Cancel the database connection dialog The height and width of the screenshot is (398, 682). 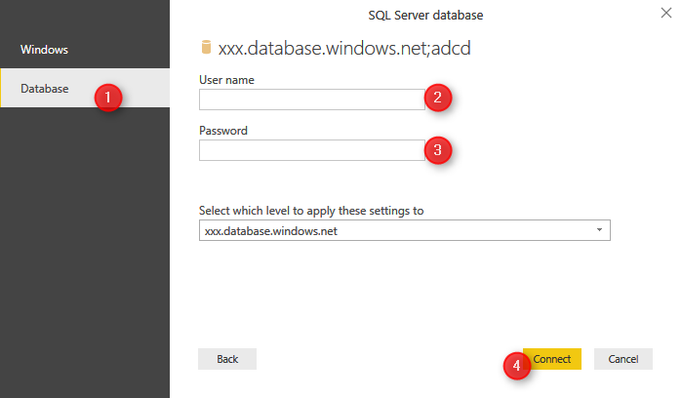click(x=622, y=359)
